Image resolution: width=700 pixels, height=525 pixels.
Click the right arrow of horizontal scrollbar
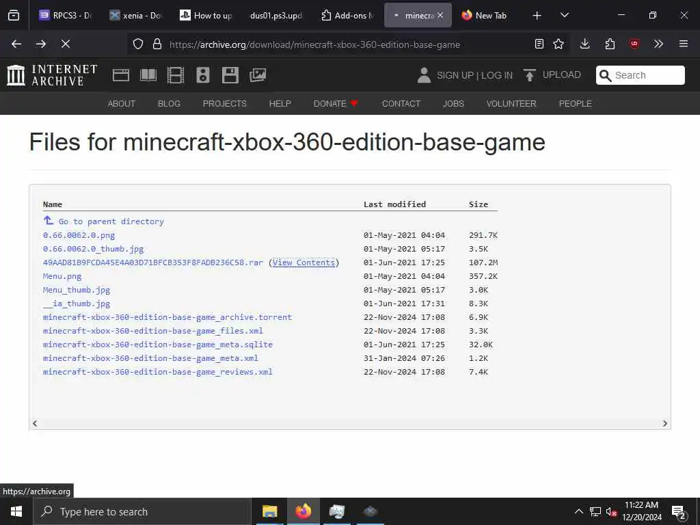tap(664, 423)
